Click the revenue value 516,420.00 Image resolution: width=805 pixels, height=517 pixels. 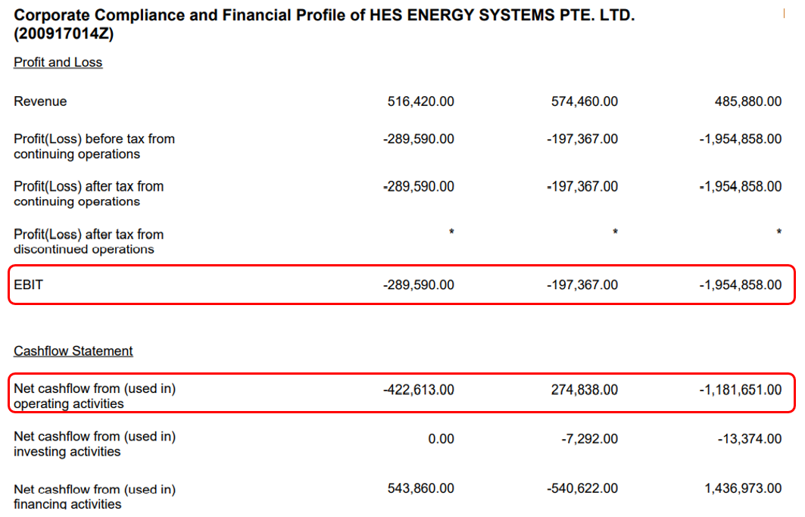(x=420, y=101)
